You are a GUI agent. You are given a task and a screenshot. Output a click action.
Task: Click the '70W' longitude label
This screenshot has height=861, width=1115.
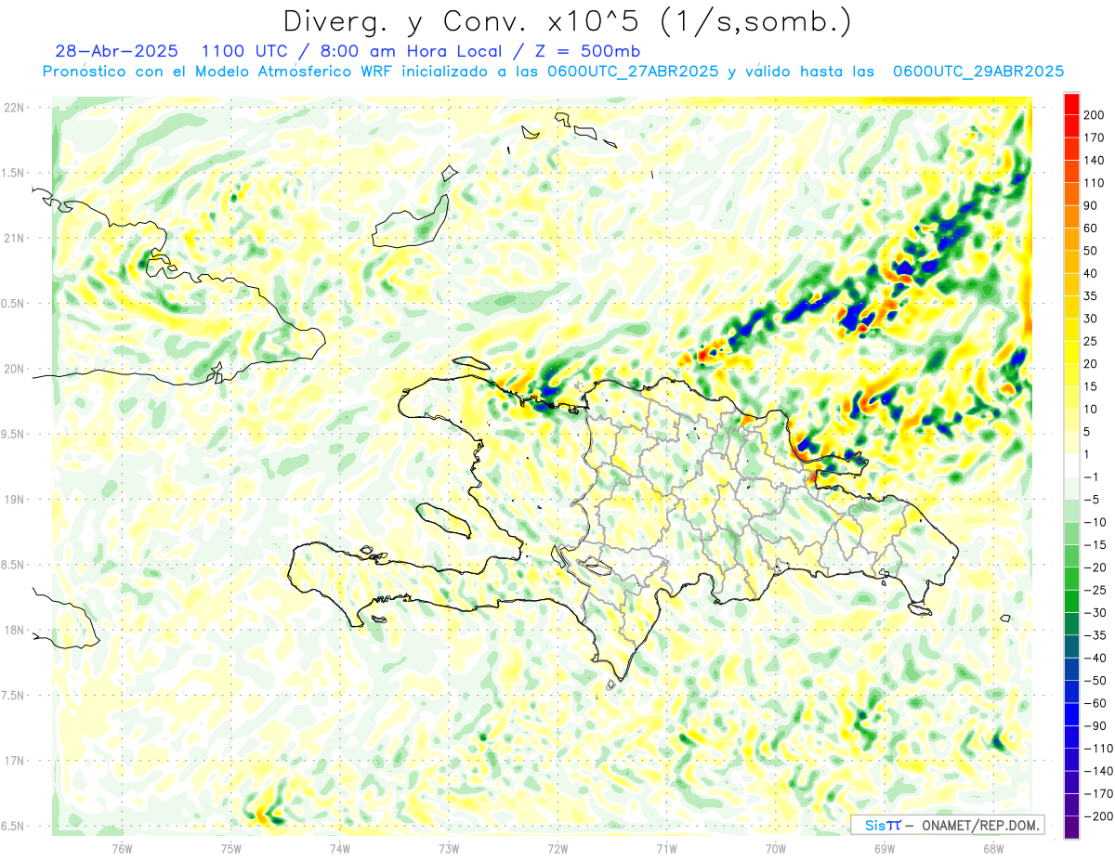click(x=775, y=849)
